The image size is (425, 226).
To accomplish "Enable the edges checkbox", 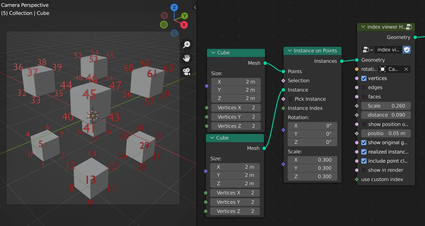I will click(364, 87).
